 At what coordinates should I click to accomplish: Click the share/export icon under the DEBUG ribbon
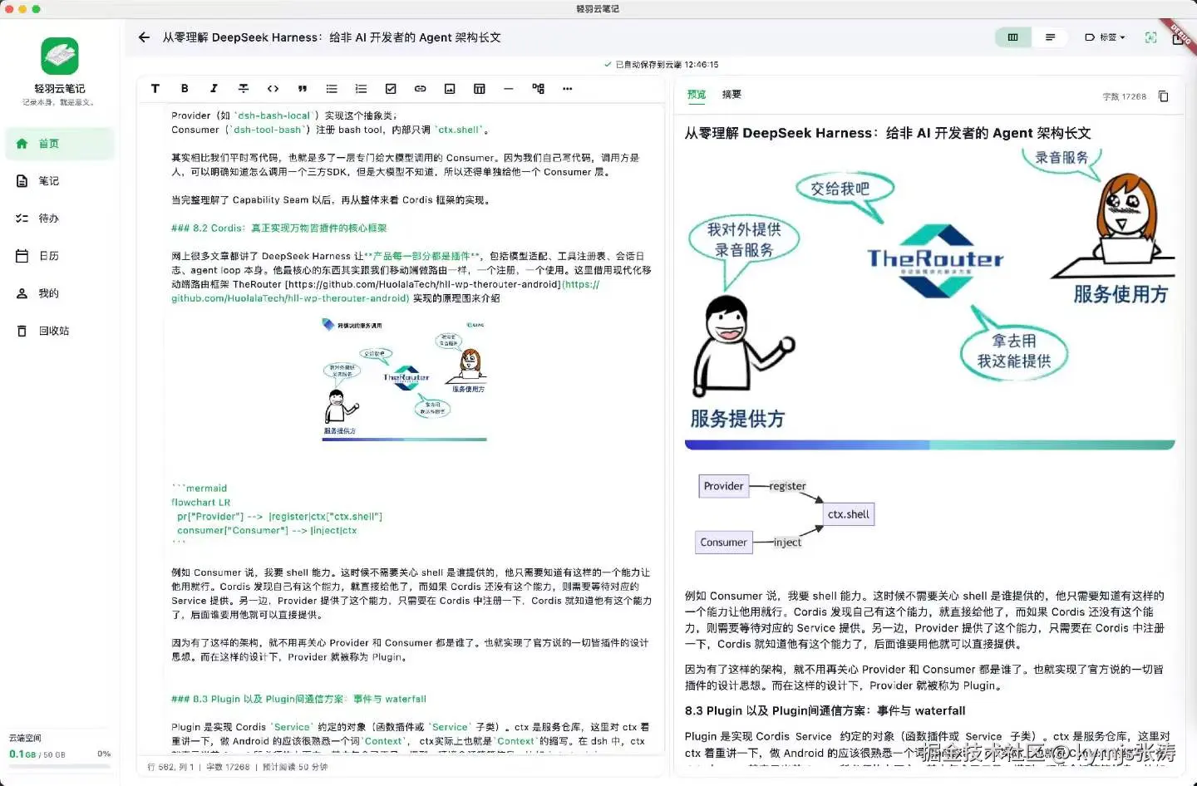click(1178, 38)
